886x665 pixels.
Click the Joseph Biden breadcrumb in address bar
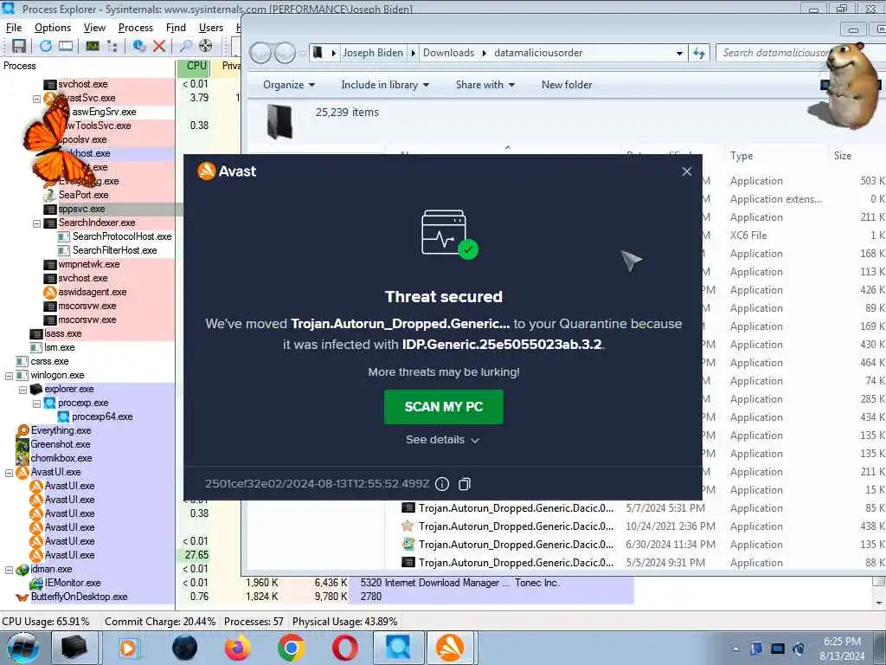point(373,53)
